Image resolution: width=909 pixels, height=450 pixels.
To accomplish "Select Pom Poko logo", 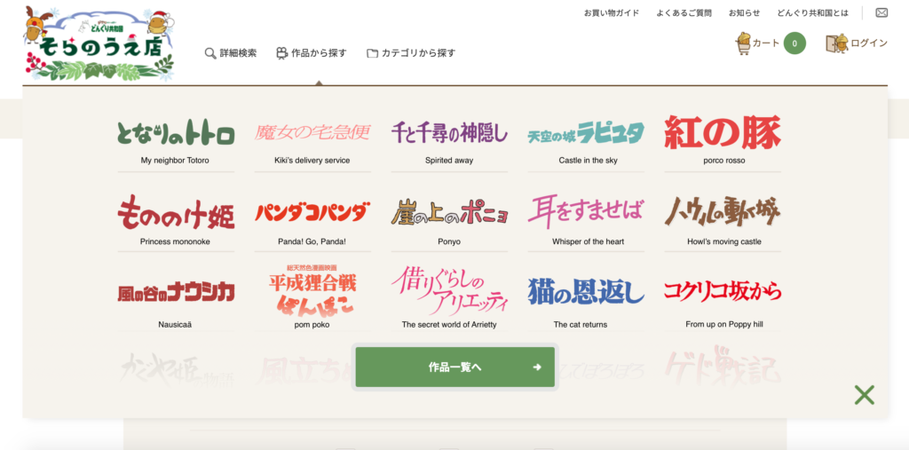I will point(312,290).
